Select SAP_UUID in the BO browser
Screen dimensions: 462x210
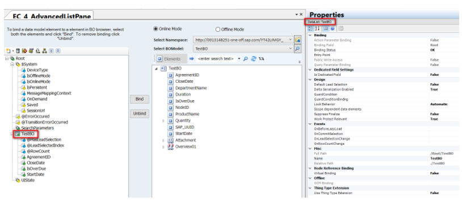(184, 127)
